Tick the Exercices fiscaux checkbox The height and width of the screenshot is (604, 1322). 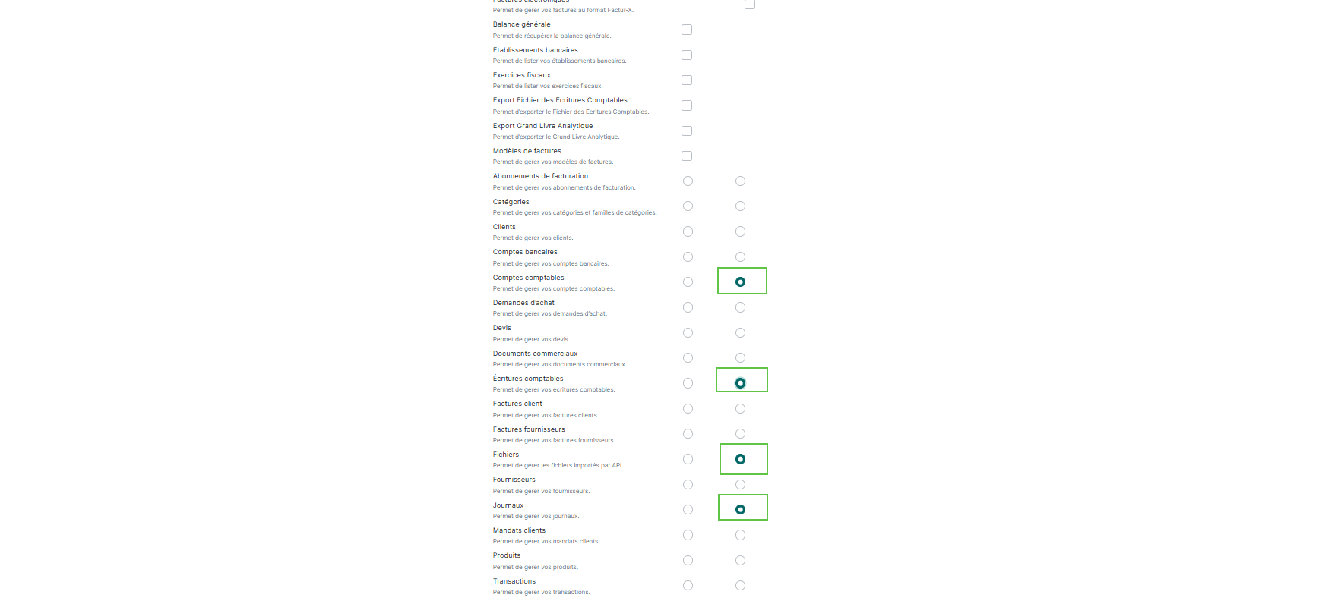tap(687, 80)
